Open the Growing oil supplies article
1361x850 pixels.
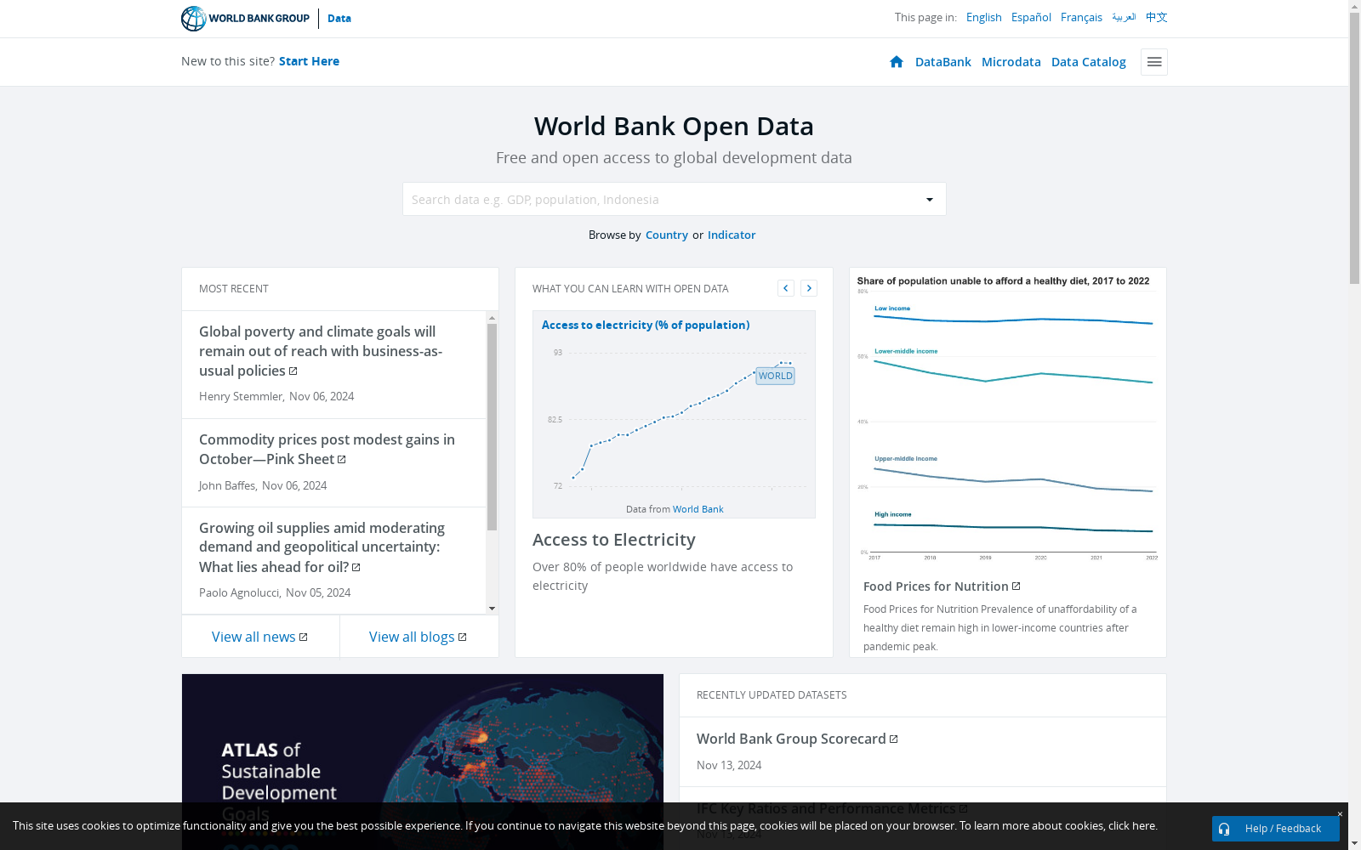322,547
